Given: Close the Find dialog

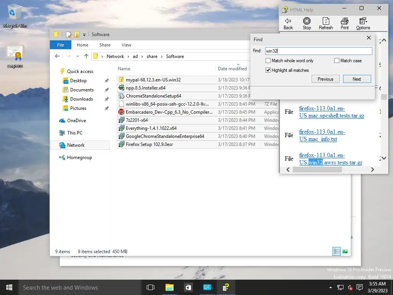Looking at the screenshot, I should [369, 38].
